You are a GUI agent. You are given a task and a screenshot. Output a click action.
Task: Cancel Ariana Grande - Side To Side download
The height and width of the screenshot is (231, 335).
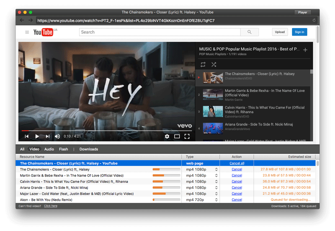[x=237, y=187]
